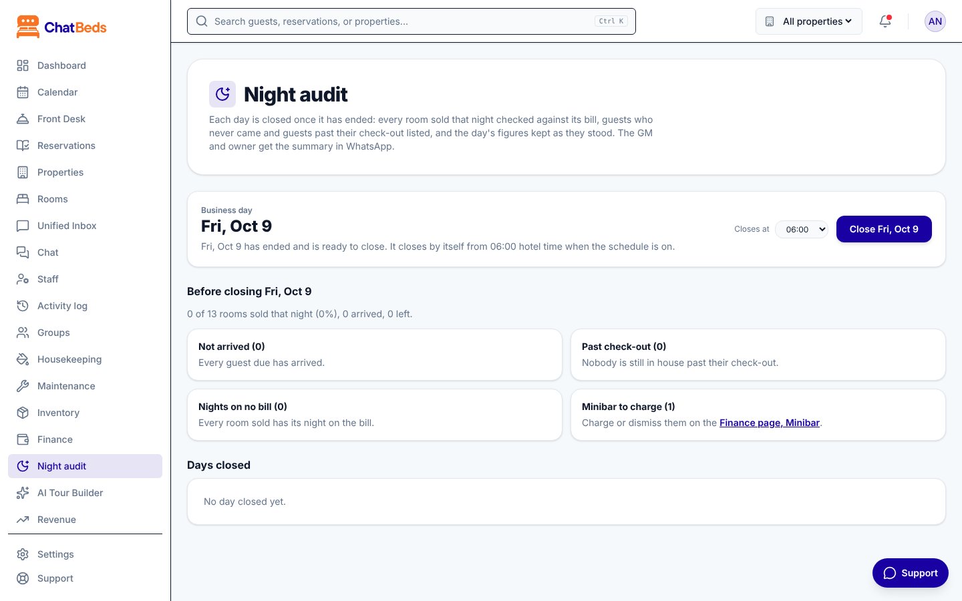This screenshot has height=601, width=962.
Task: Click the Maintenance wrench icon
Action: pyautogui.click(x=23, y=386)
